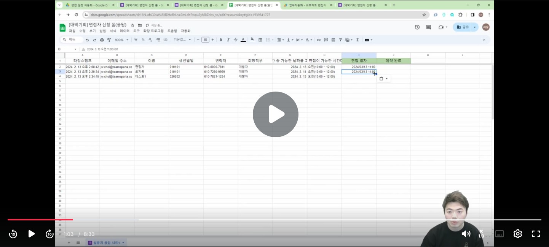Open the name box dropdown
Screen dimensions: 549x247
[75, 49]
